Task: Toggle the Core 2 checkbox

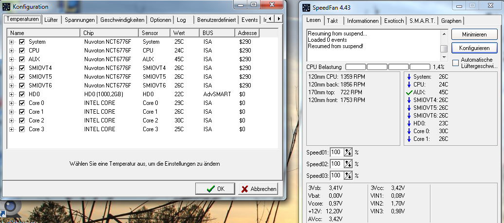Action: [22, 120]
